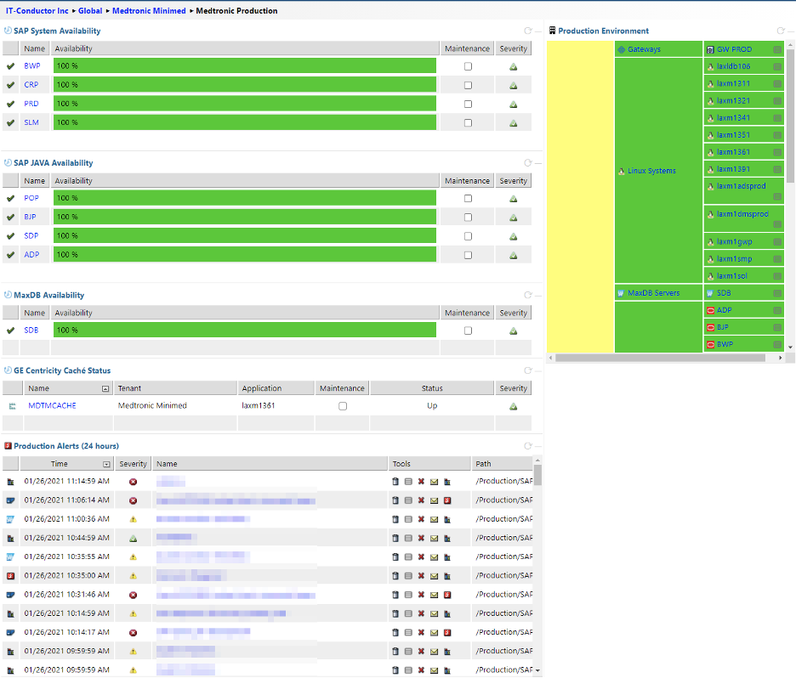Click the Production Environment panel refresh icon
796x678 pixels.
pyautogui.click(x=781, y=31)
